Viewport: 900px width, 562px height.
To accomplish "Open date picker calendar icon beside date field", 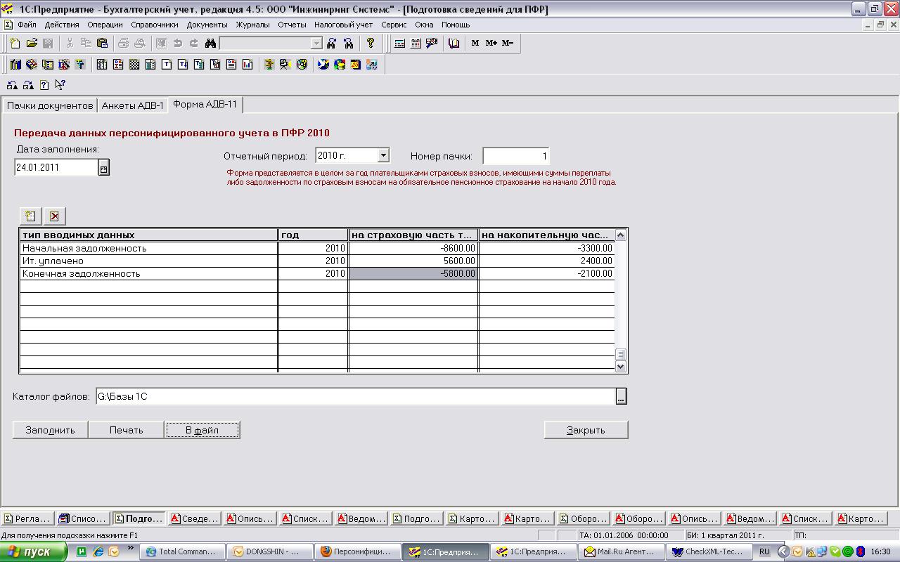I will 104,168.
